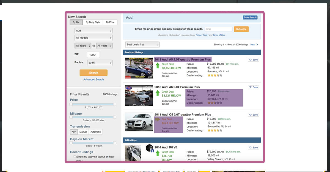Click the $317/mo est. payment text

[x=232, y=64]
